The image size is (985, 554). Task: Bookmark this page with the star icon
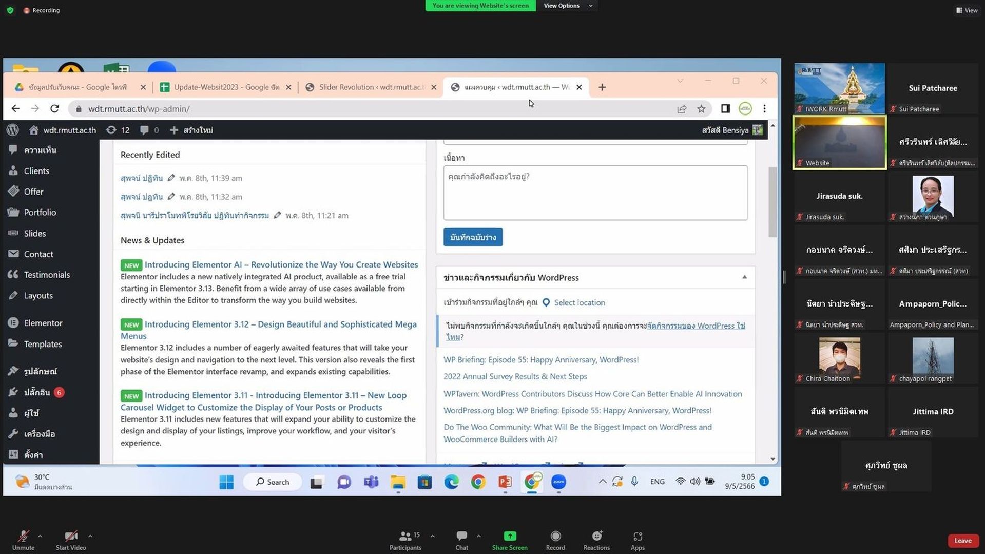pos(701,108)
